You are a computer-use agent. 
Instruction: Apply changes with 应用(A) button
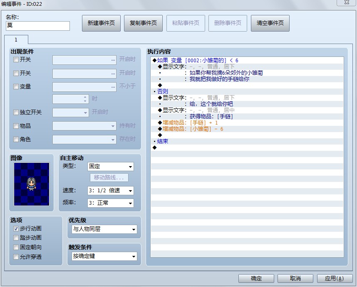pyautogui.click(x=334, y=278)
